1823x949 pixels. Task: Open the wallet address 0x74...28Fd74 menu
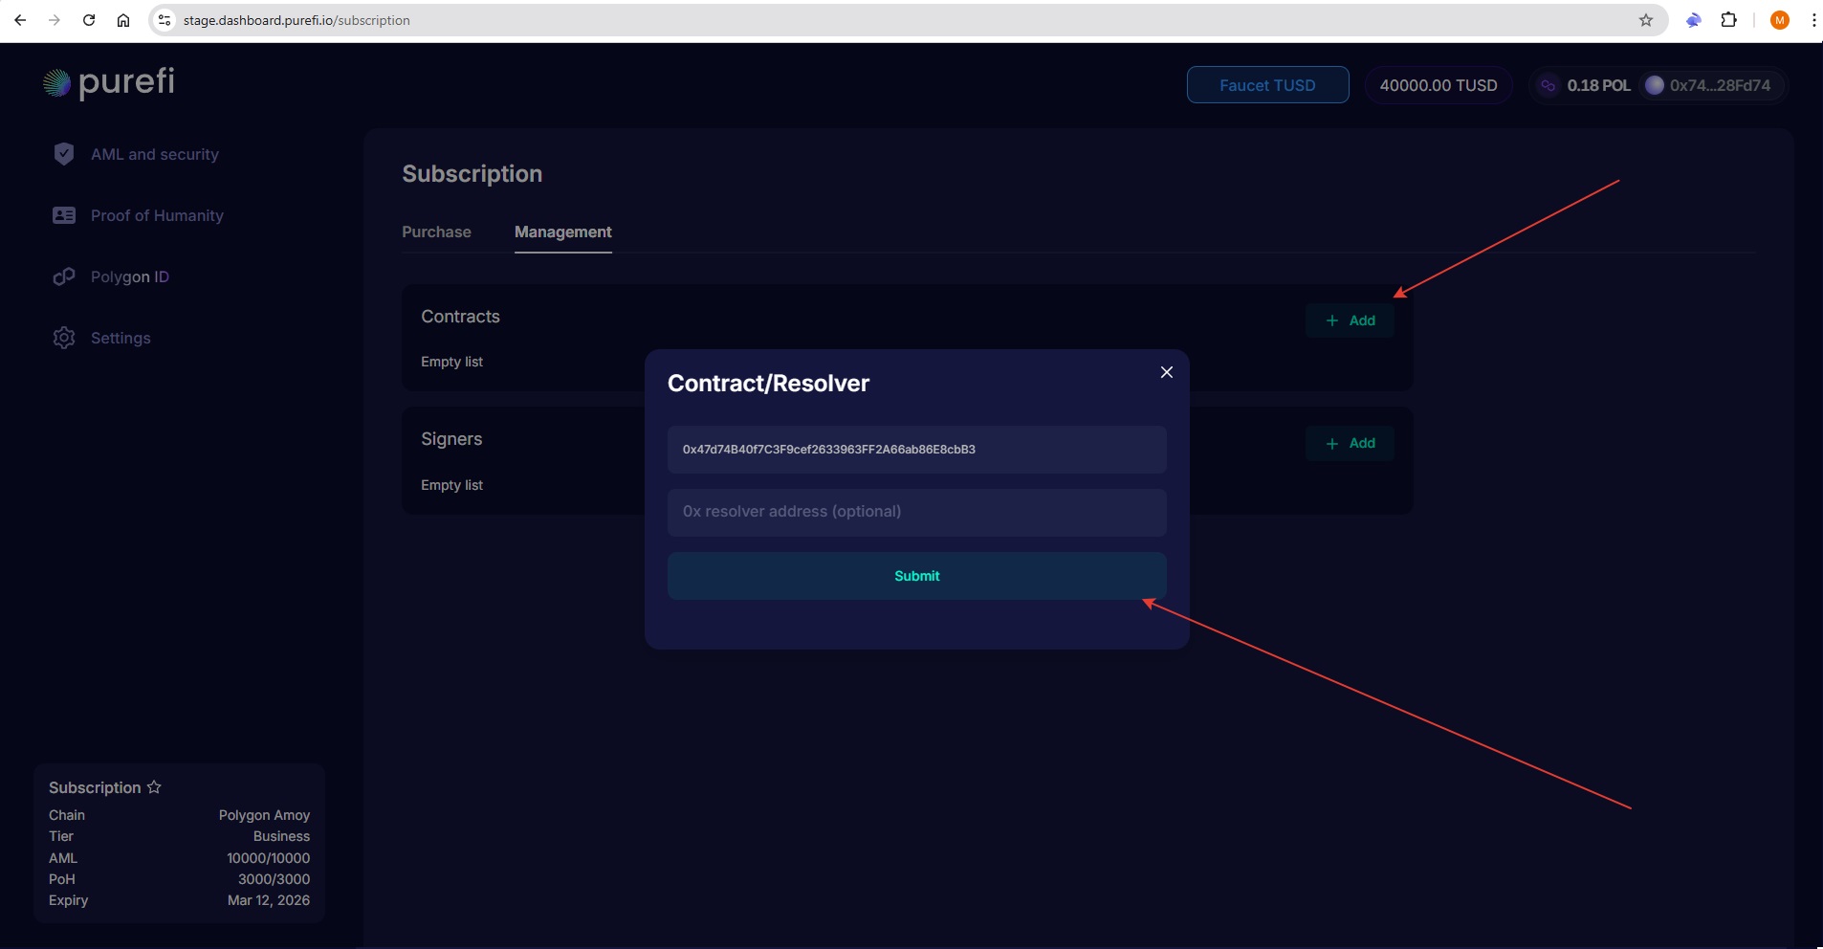point(1708,85)
